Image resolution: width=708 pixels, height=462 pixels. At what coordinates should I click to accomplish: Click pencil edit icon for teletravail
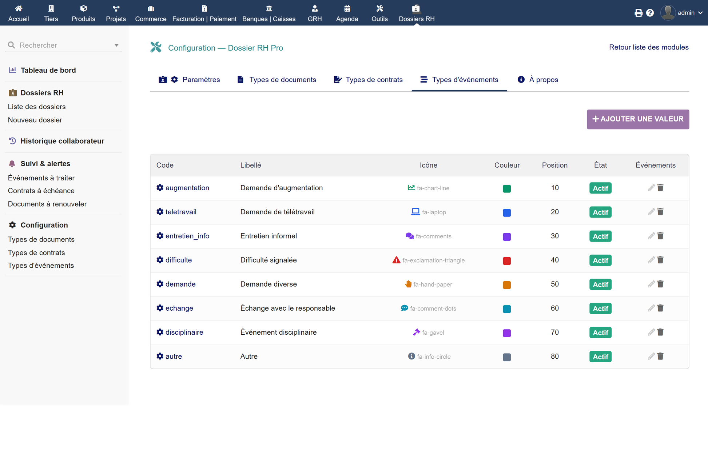(x=651, y=212)
